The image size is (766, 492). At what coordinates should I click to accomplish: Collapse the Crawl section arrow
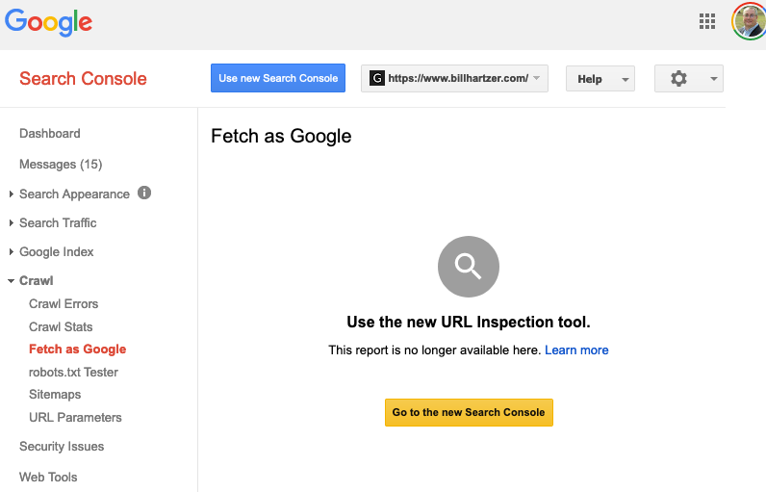click(11, 281)
